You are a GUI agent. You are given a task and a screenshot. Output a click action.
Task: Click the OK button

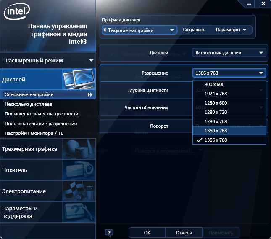(147, 233)
